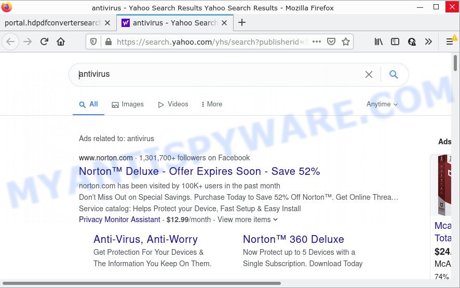Open the Firefox home page

pos(61,42)
